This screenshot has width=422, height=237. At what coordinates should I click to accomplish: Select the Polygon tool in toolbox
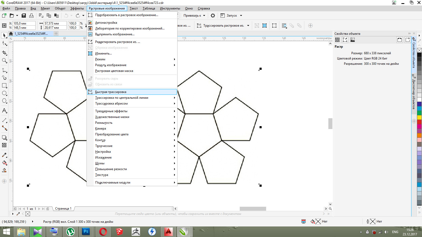click(4, 101)
